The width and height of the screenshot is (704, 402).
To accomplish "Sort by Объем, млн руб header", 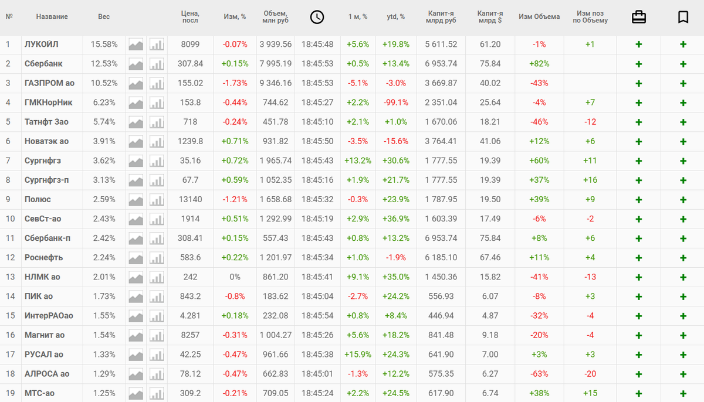I will coord(276,17).
